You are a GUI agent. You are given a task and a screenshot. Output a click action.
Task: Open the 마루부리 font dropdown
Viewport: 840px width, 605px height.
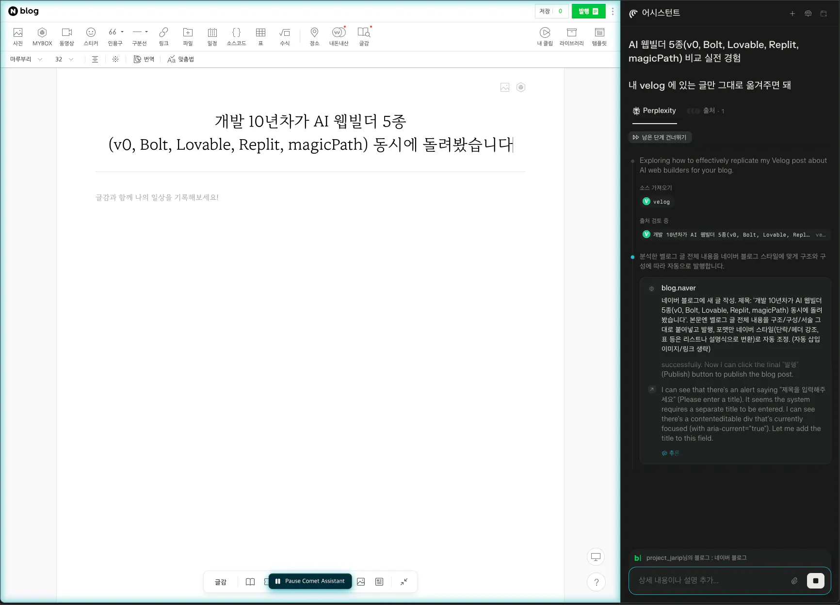click(x=27, y=59)
